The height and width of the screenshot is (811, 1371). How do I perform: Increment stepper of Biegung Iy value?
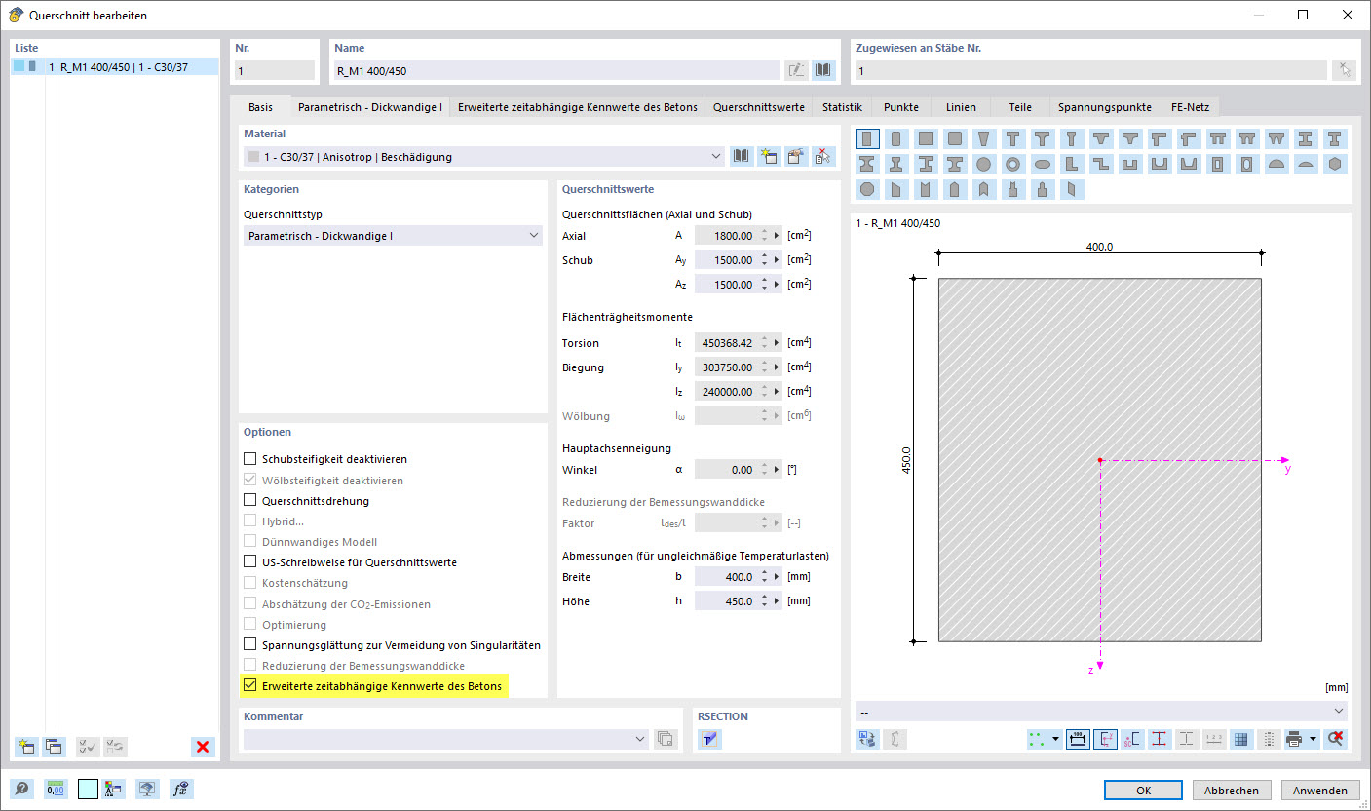764,364
